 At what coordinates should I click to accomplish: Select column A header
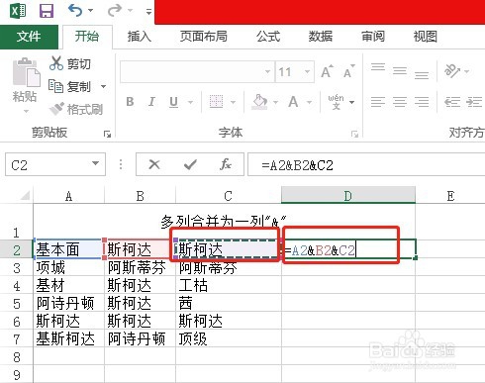(x=68, y=196)
